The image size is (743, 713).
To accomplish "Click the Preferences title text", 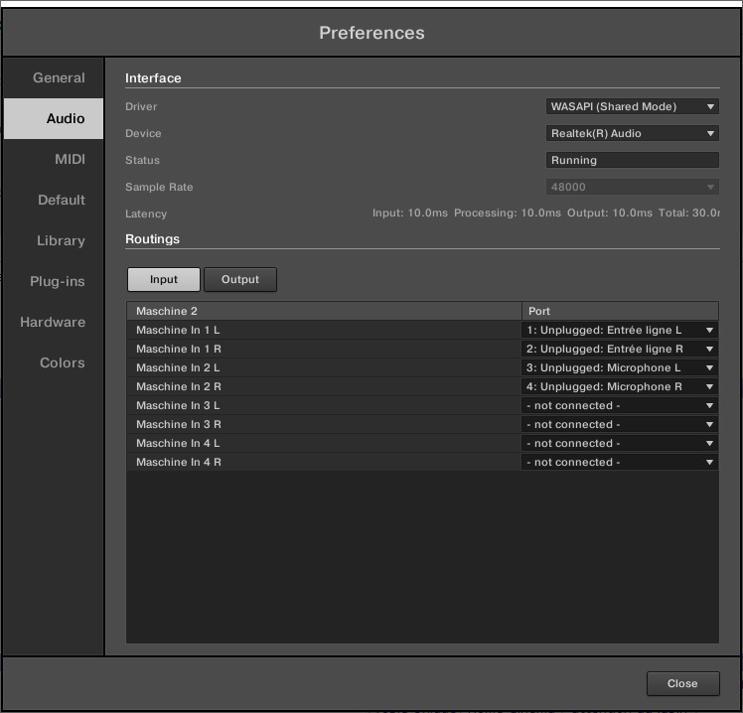I will (x=371, y=33).
